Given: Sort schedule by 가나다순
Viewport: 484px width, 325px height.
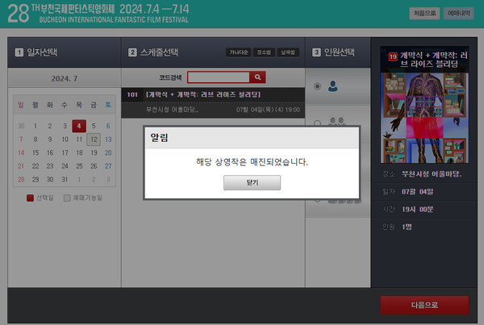Looking at the screenshot, I should 238,52.
